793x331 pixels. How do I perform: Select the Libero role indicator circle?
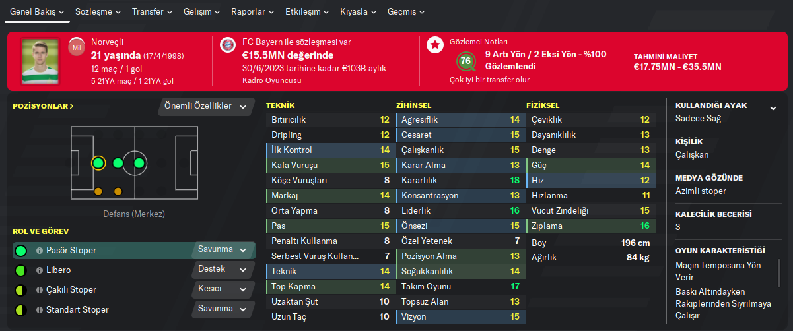tap(20, 270)
